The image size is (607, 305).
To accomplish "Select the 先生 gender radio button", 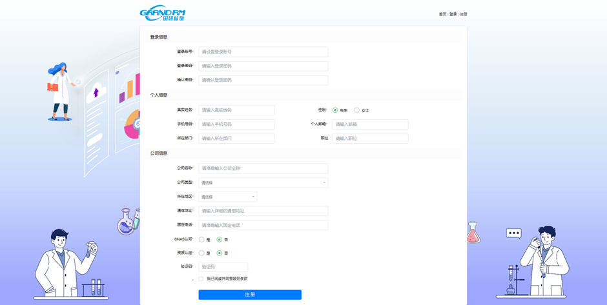I will click(335, 110).
